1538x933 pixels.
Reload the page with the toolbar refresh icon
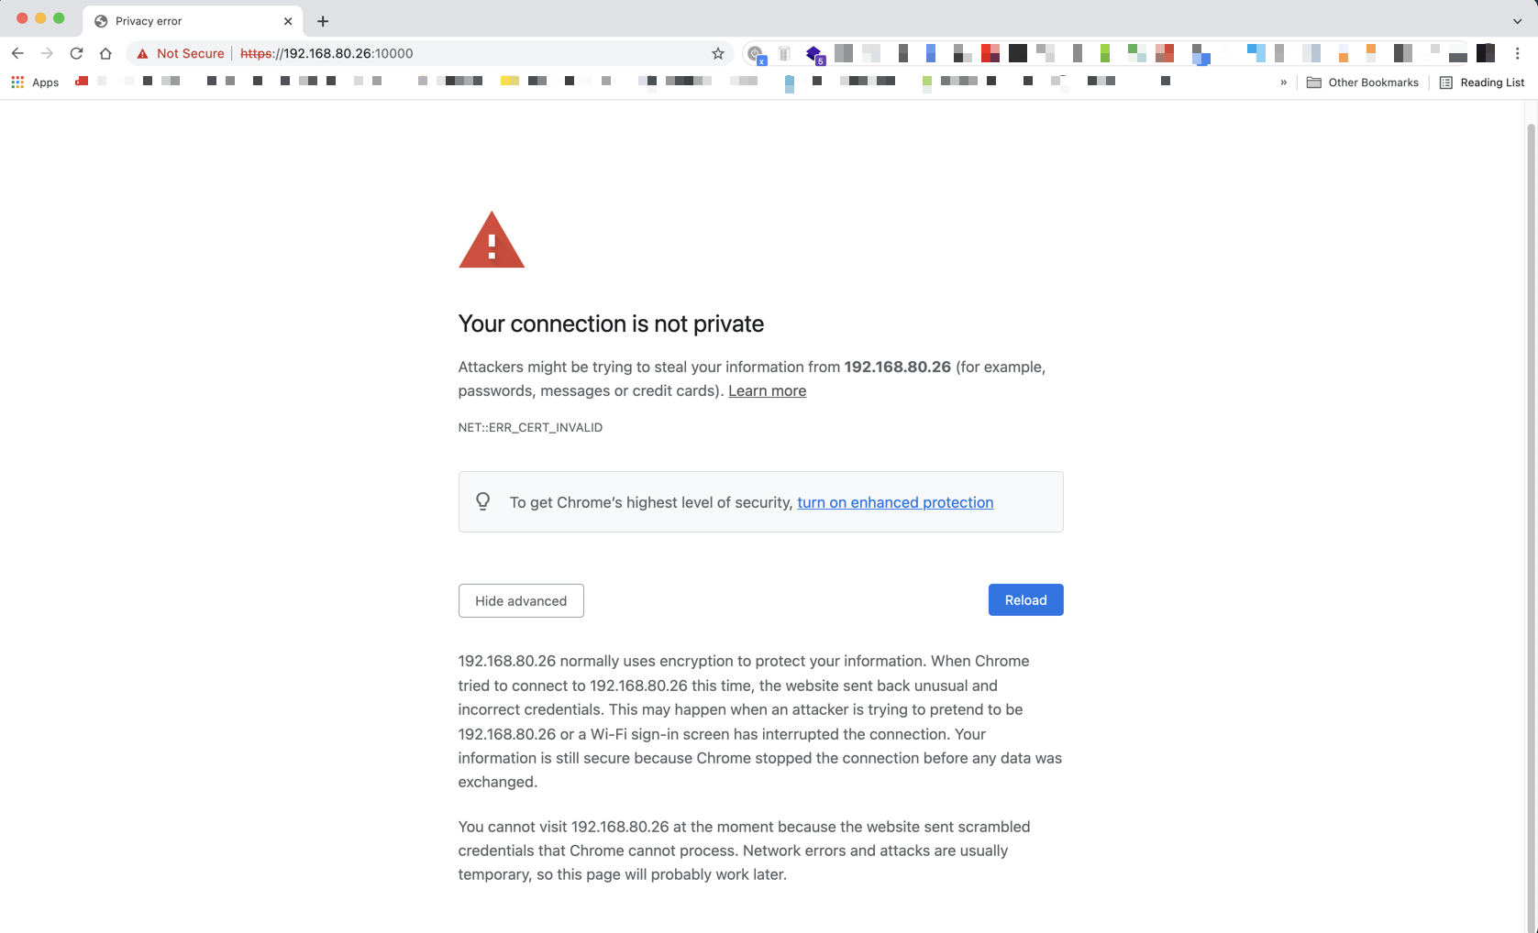(x=76, y=53)
